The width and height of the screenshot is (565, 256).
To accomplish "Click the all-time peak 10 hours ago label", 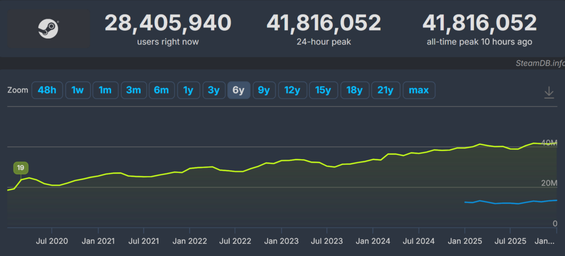I will [x=479, y=42].
